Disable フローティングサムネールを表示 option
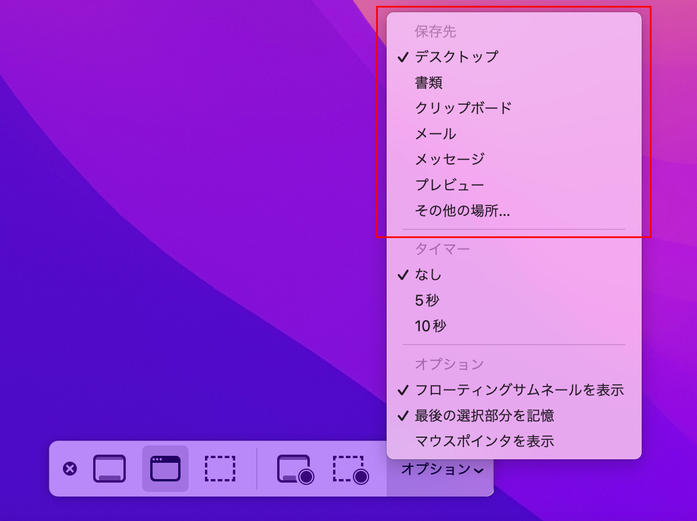The height and width of the screenshot is (521, 697). pyautogui.click(x=519, y=390)
